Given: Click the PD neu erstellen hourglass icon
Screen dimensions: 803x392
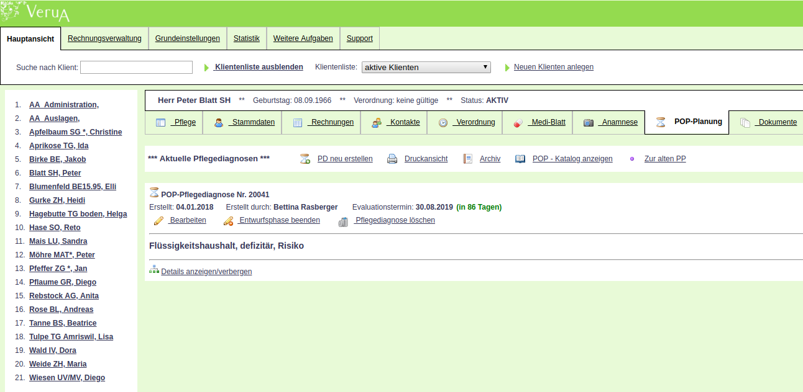Looking at the screenshot, I should tap(305, 159).
